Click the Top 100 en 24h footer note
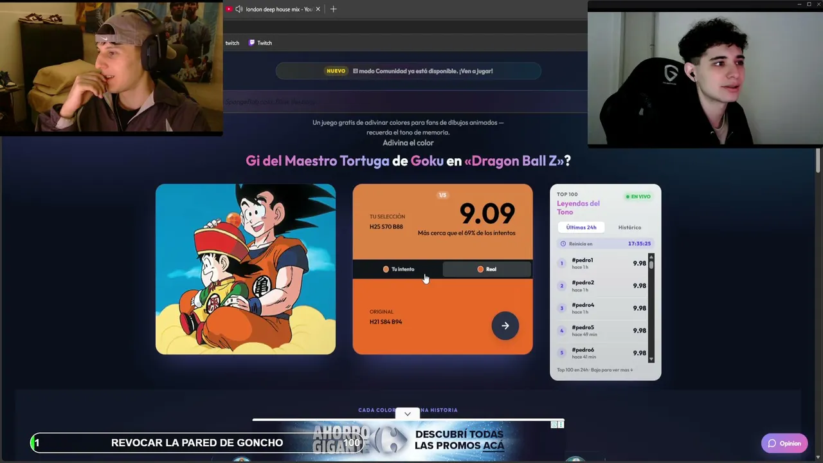This screenshot has width=823, height=463. [595, 370]
